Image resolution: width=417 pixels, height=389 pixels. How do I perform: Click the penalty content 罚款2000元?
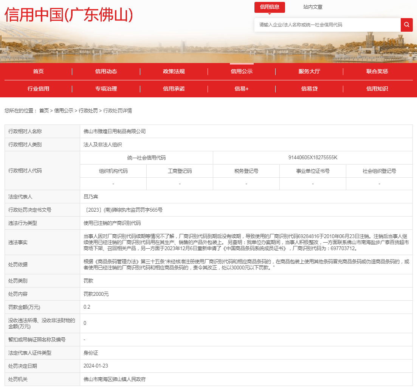[x=96, y=294]
